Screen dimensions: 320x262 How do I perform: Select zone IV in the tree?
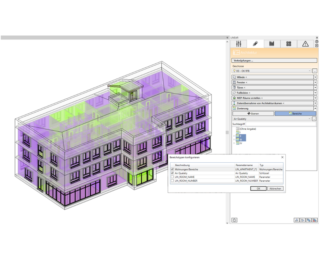(241, 143)
